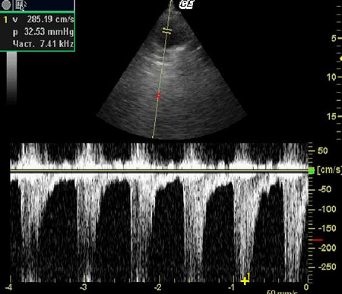Click the 7.41 kHz frequency value
This screenshot has width=342, height=294.
click(x=57, y=44)
